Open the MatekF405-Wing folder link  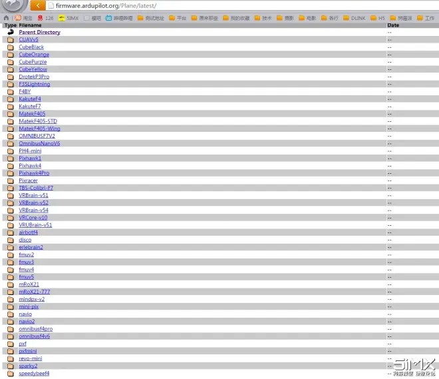[x=39, y=129]
